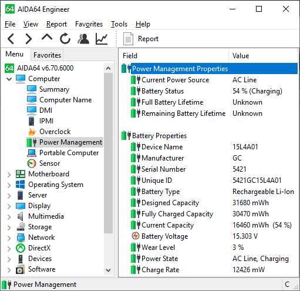
Task: Expand the Network tree node
Action: [x=9, y=238]
